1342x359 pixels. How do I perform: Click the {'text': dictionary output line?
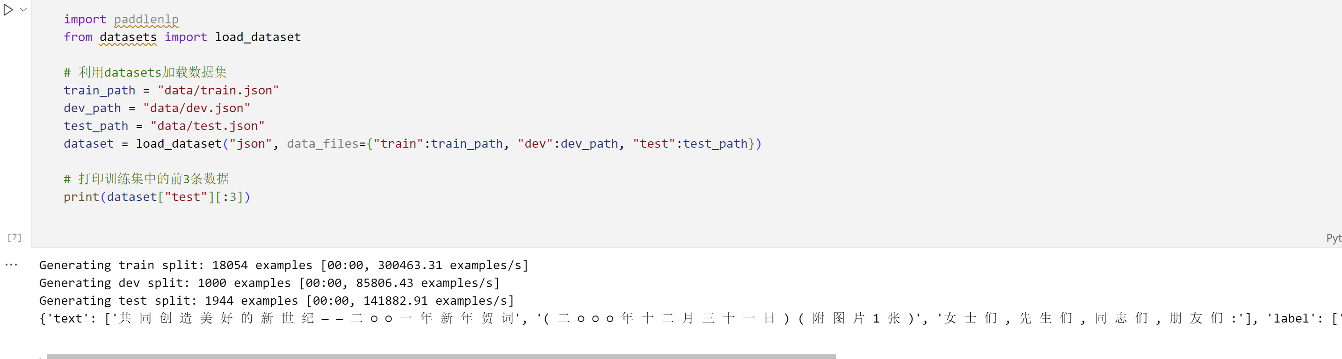690,318
